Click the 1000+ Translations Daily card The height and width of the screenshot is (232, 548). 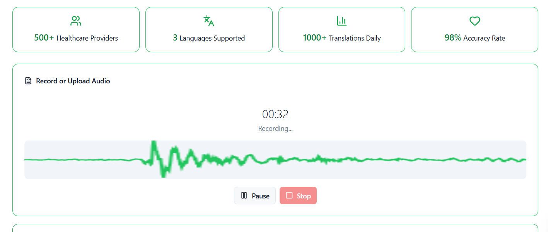[341, 29]
